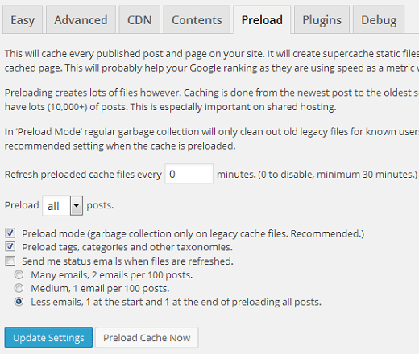Open the Advanced tab

[x=81, y=19]
